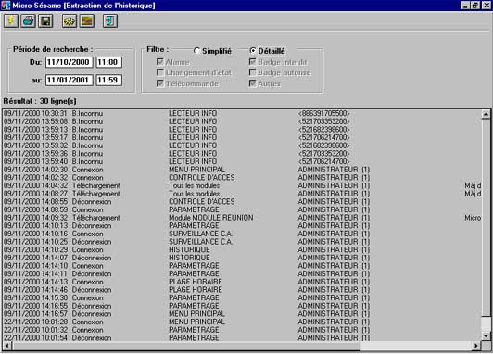Viewport: 493px width, 354px height.
Task: Select the 14:14:46 Déconnexion PLAGE HORAIRE row
Action: click(242, 289)
